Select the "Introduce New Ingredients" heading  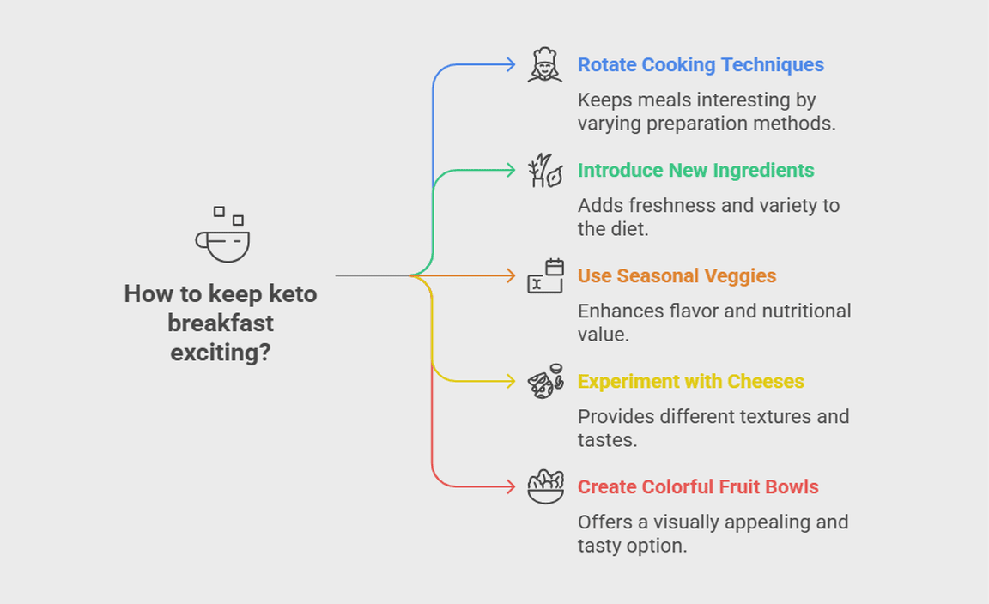tap(695, 171)
